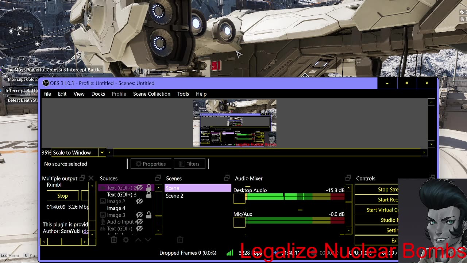Toggle the Mic/Aux mute box

point(239,222)
